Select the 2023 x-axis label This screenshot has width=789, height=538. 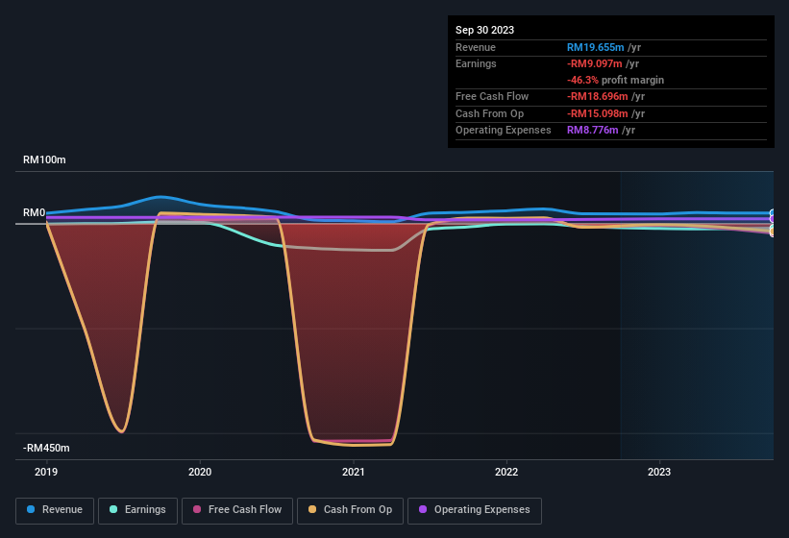pos(659,472)
